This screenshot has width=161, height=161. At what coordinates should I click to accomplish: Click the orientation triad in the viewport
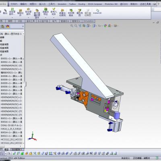32,136
